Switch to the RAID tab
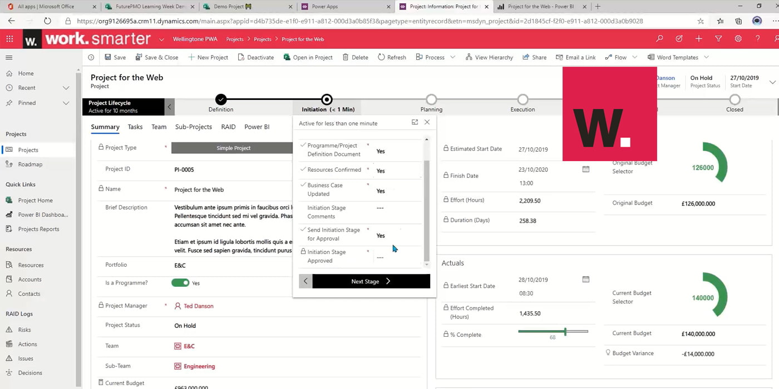This screenshot has width=779, height=389. [228, 127]
